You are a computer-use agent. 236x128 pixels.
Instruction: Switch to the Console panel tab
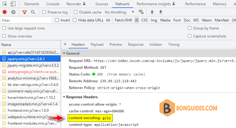pyautogui.click(x=53, y=4)
